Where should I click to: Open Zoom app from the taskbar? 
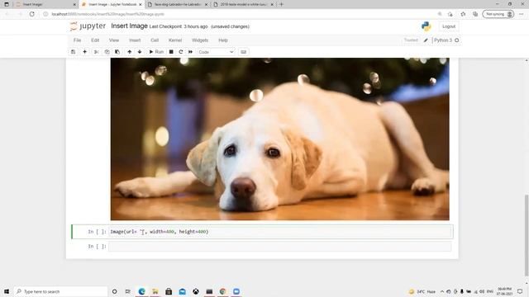(236, 291)
